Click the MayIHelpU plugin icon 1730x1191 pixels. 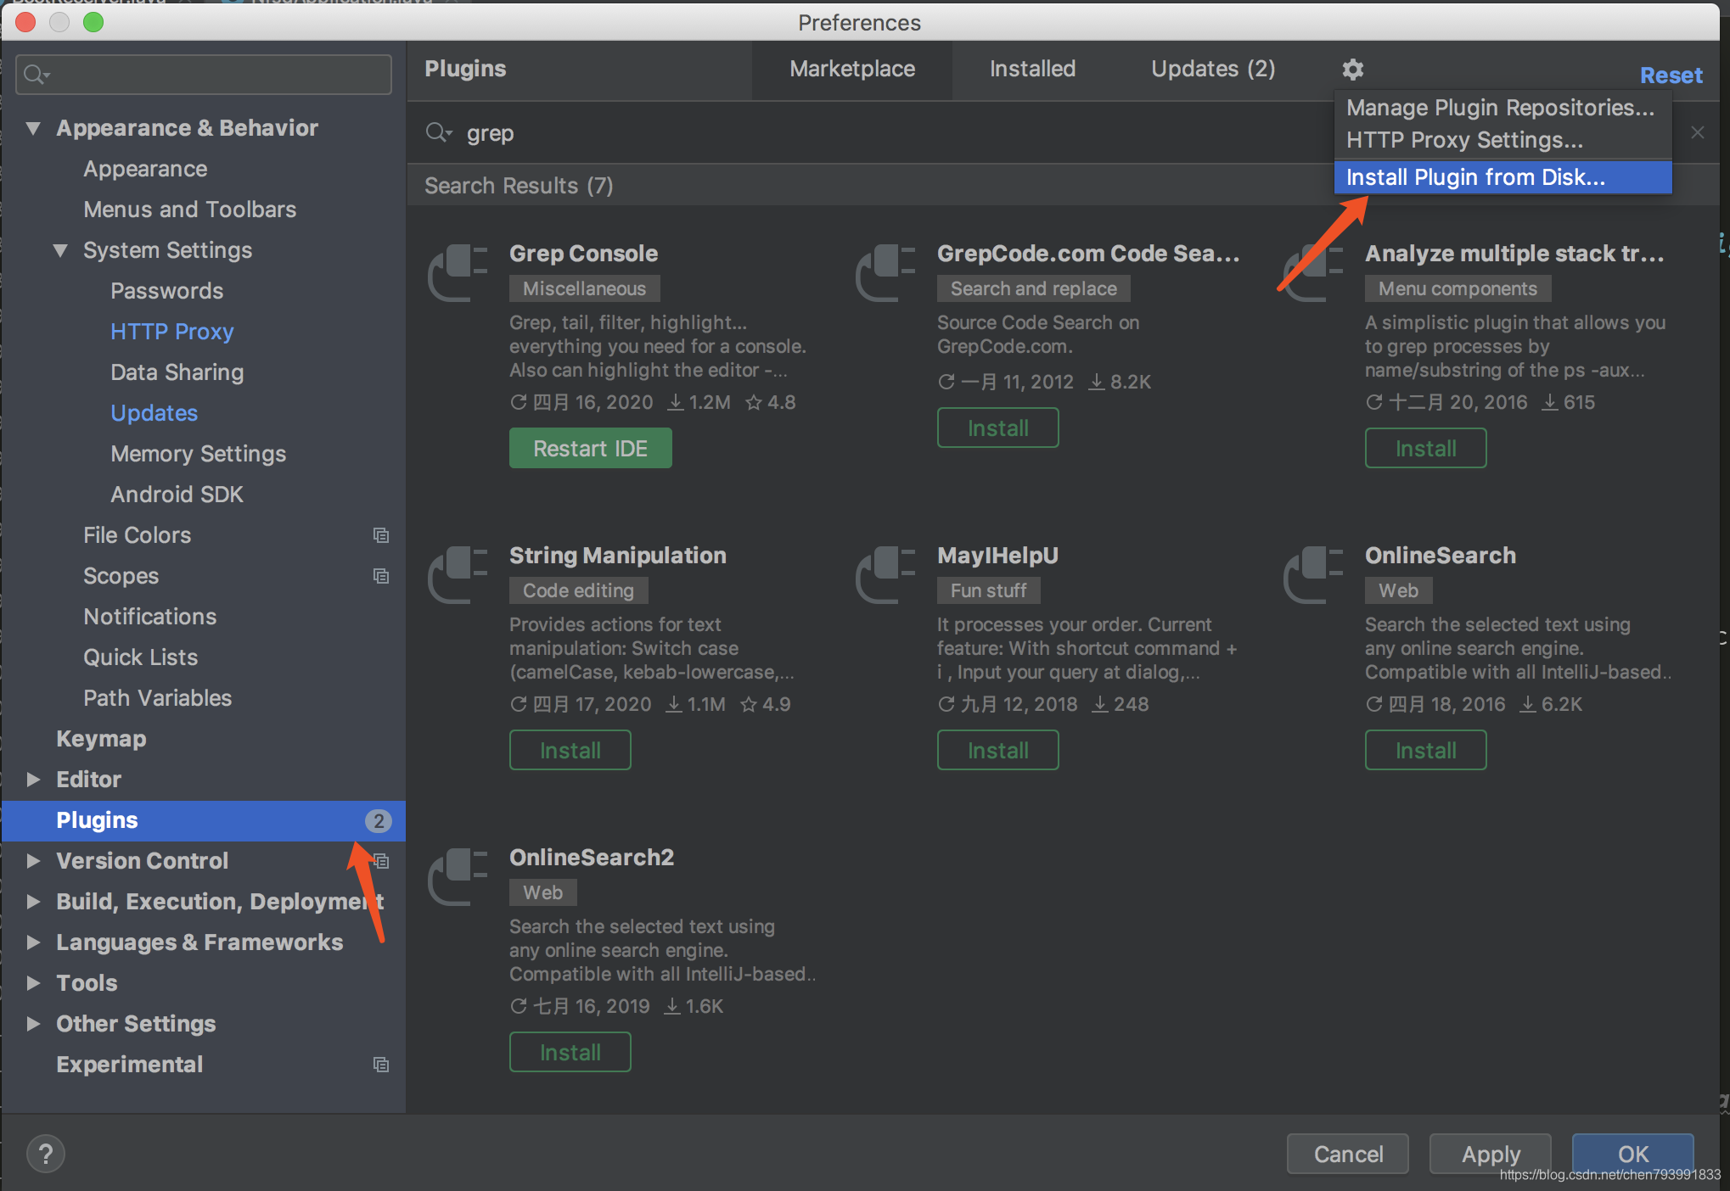click(886, 574)
